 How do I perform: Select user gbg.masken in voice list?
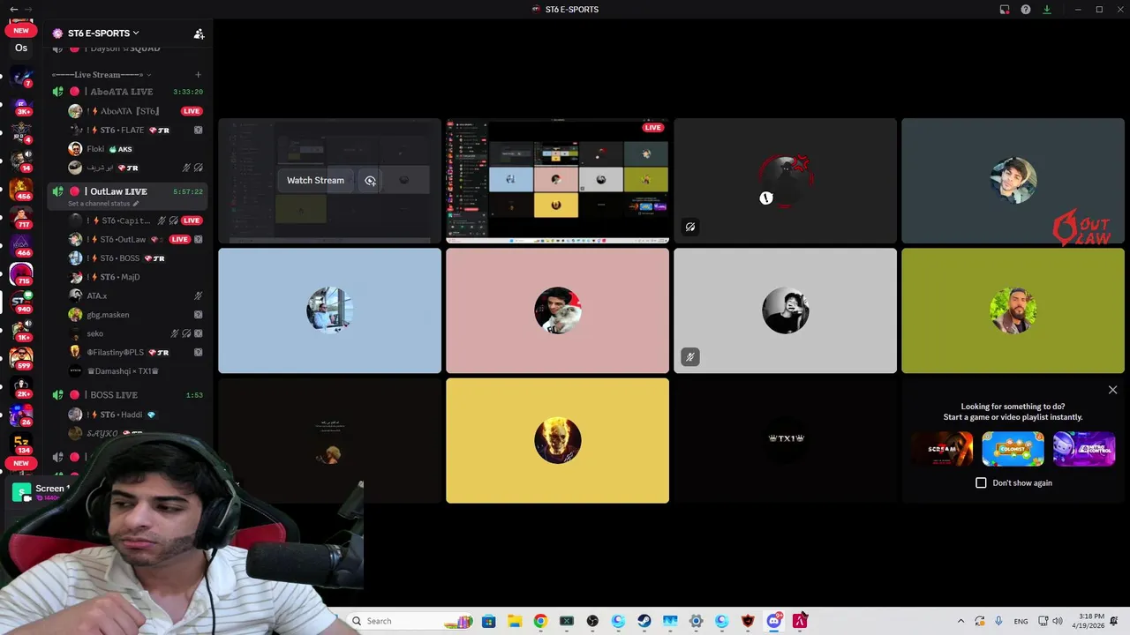coord(134,315)
